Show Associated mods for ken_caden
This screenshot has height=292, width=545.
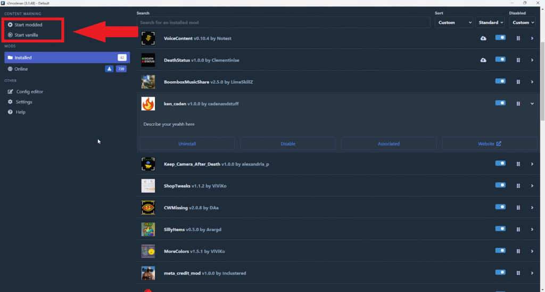click(x=389, y=143)
